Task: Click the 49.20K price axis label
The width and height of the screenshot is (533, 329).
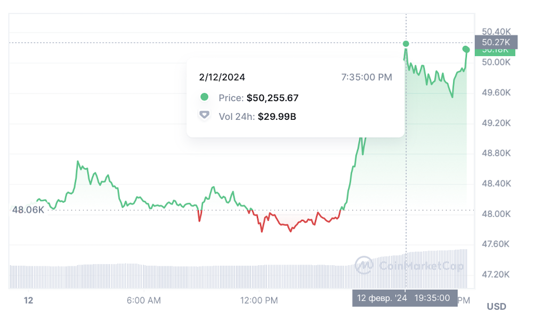Action: tap(496, 123)
